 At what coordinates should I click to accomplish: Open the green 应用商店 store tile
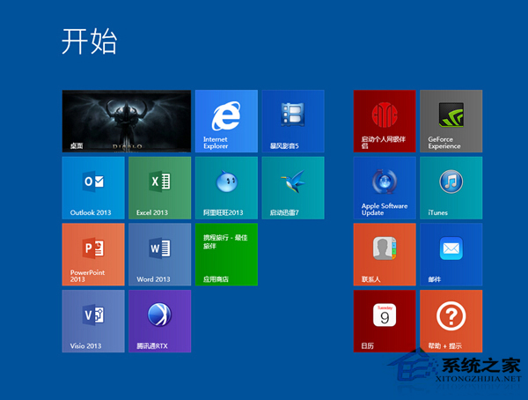pos(226,255)
